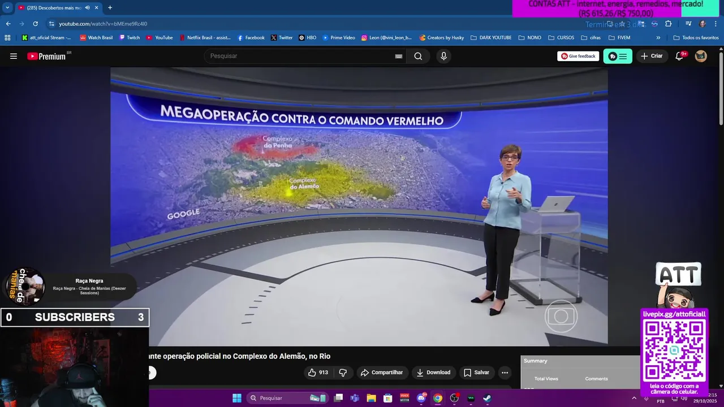The height and width of the screenshot is (407, 724).
Task: Open the YouTube guide hamburger menu
Action: pyautogui.click(x=14, y=56)
